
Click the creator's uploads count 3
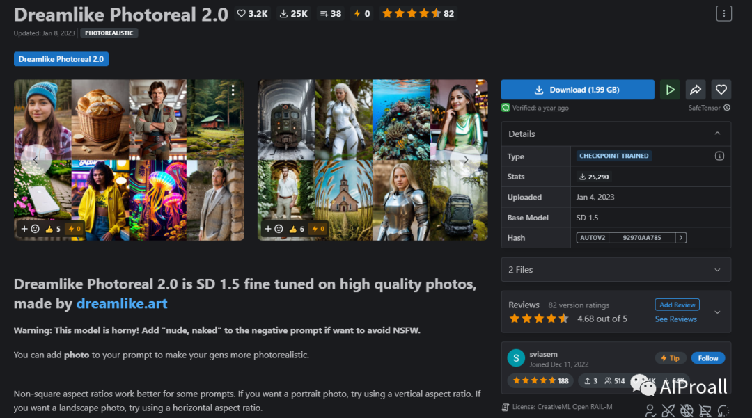[590, 380]
